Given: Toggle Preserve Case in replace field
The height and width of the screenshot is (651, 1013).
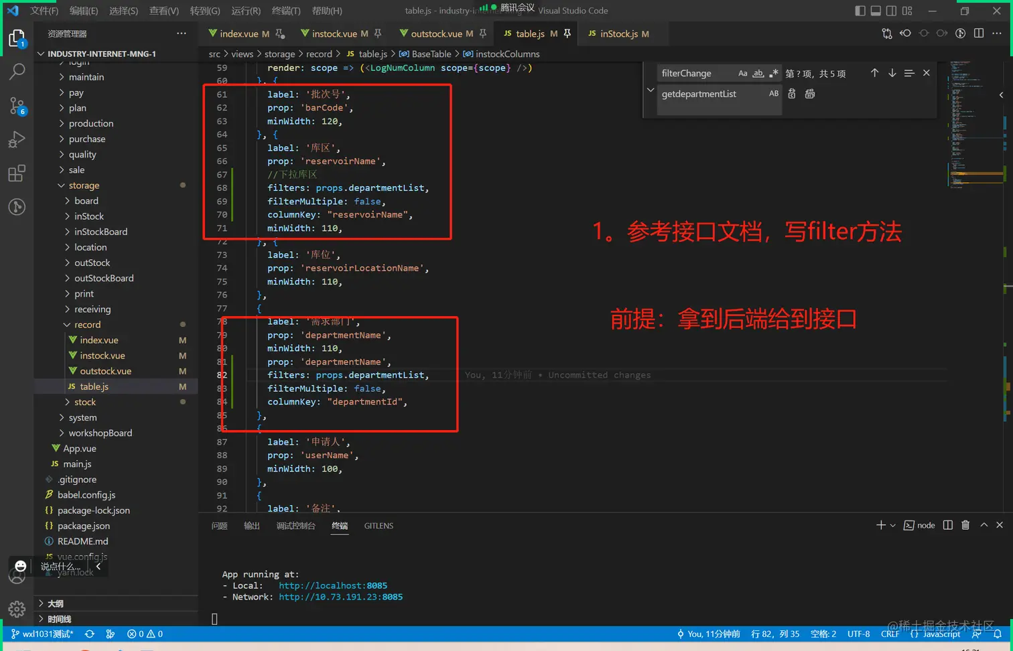Looking at the screenshot, I should pos(774,94).
